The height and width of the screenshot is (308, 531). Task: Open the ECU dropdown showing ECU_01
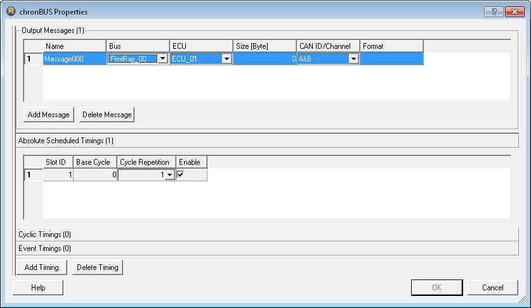[x=226, y=58]
